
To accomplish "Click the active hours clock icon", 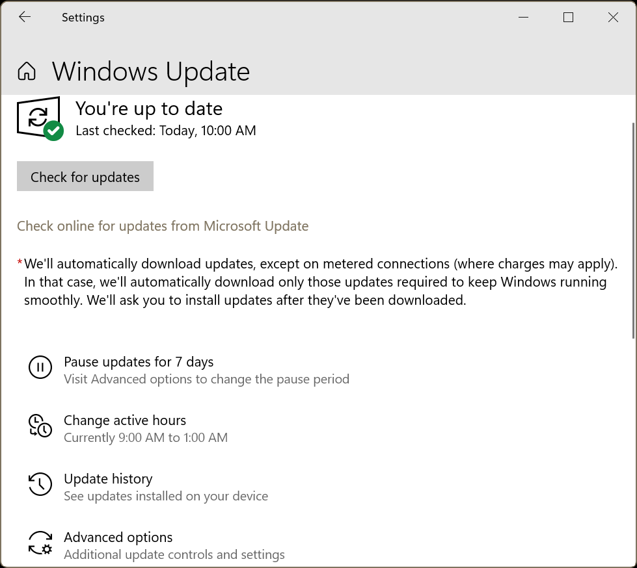I will [x=40, y=426].
